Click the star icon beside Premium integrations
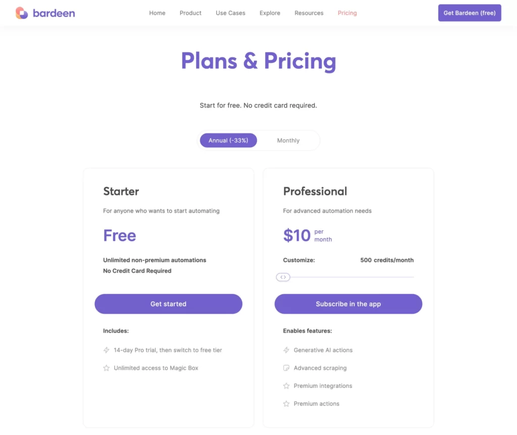Screen dimensions: 517x435 pyautogui.click(x=285, y=385)
